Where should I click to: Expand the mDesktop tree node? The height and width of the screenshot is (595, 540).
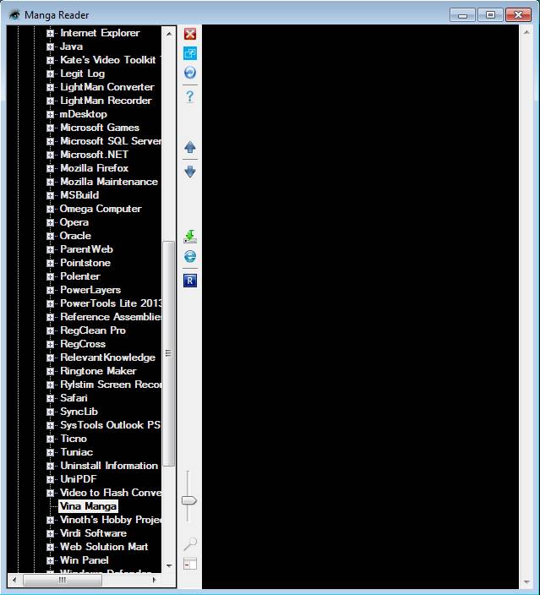click(50, 114)
